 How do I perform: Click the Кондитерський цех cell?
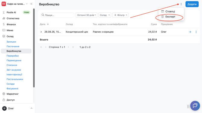(77, 32)
